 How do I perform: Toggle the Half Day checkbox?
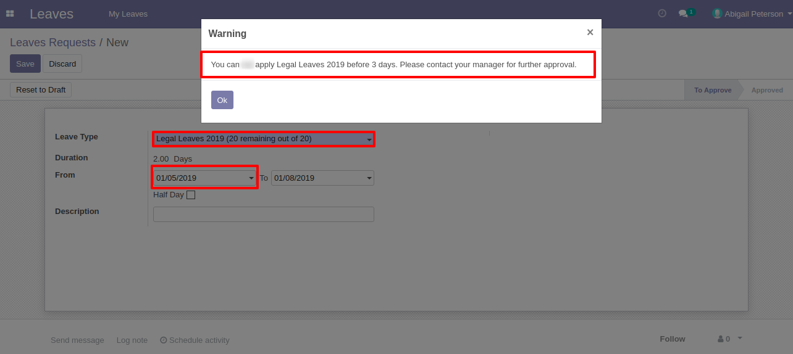[x=191, y=195]
